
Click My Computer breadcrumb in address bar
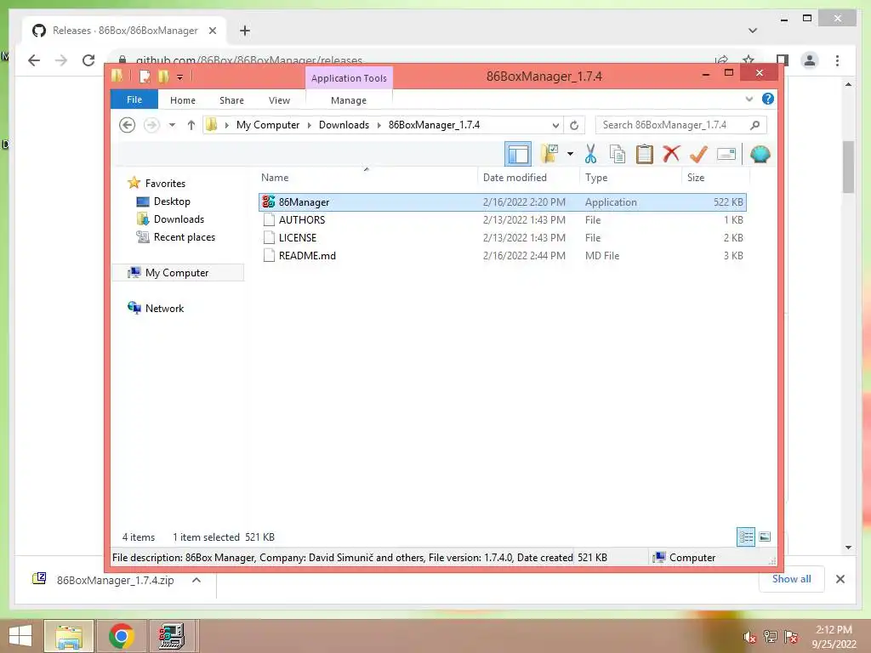tap(268, 125)
